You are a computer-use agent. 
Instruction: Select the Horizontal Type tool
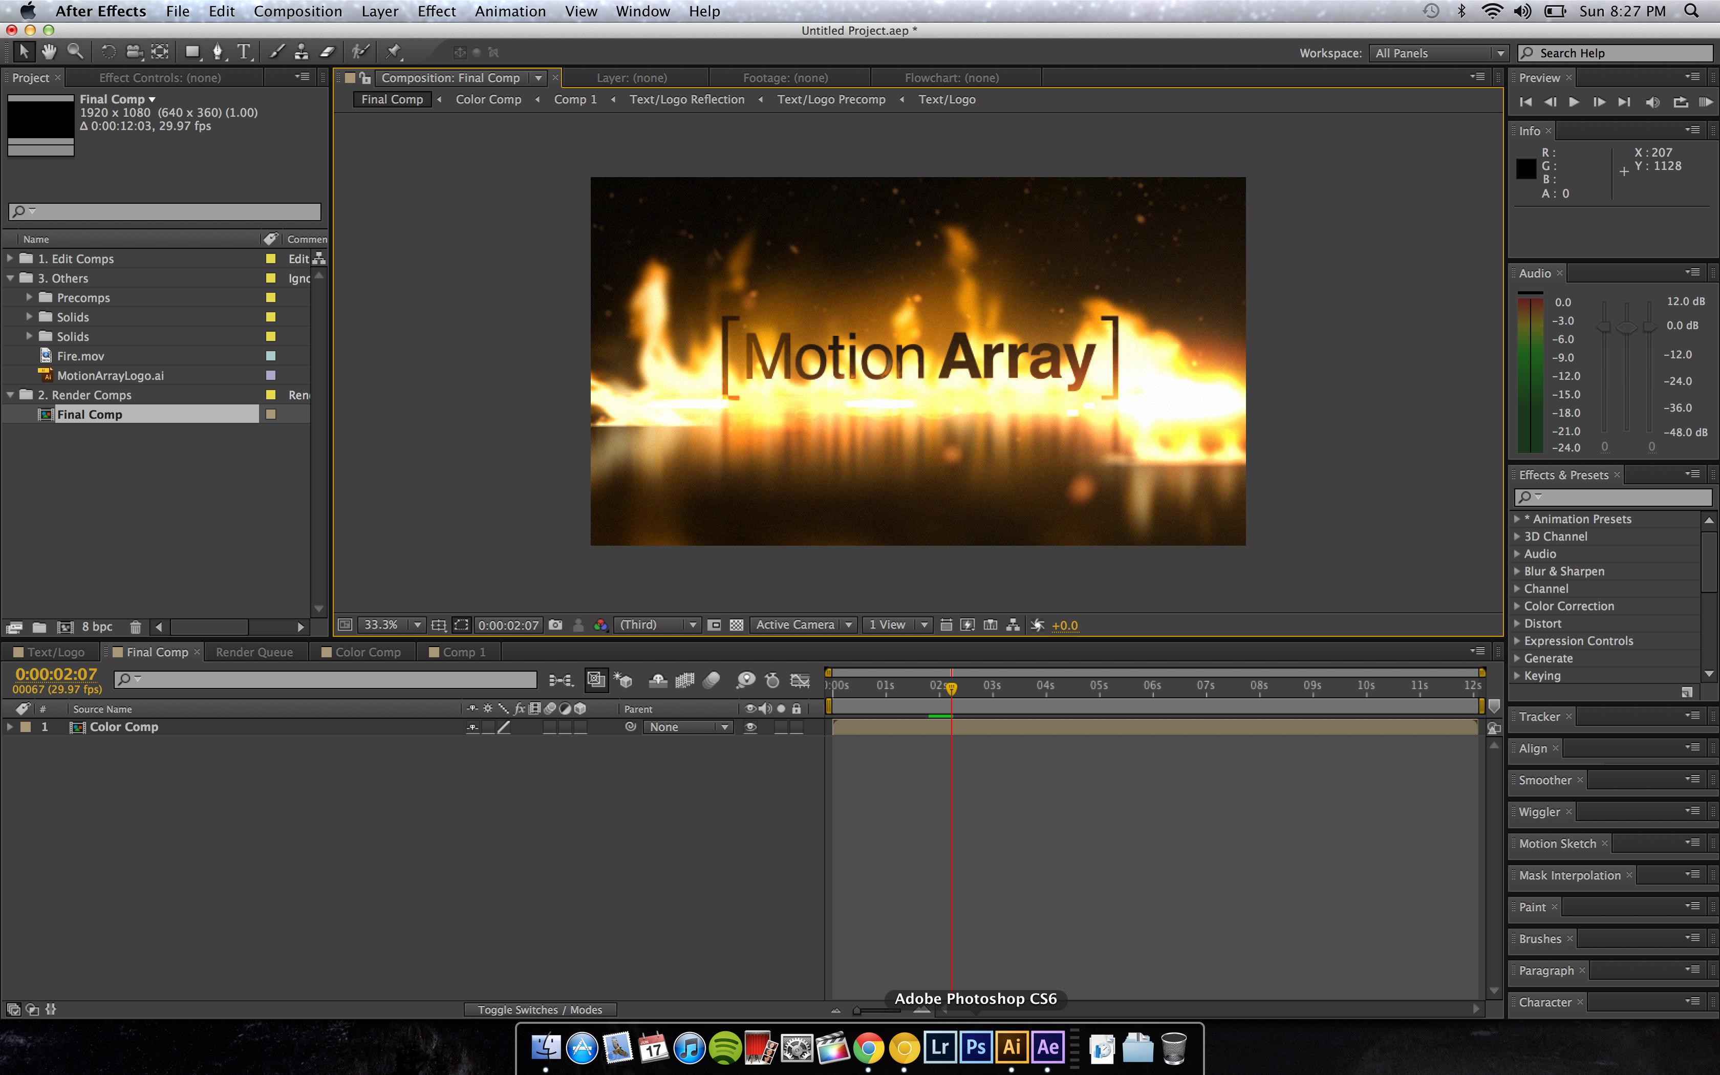[244, 51]
